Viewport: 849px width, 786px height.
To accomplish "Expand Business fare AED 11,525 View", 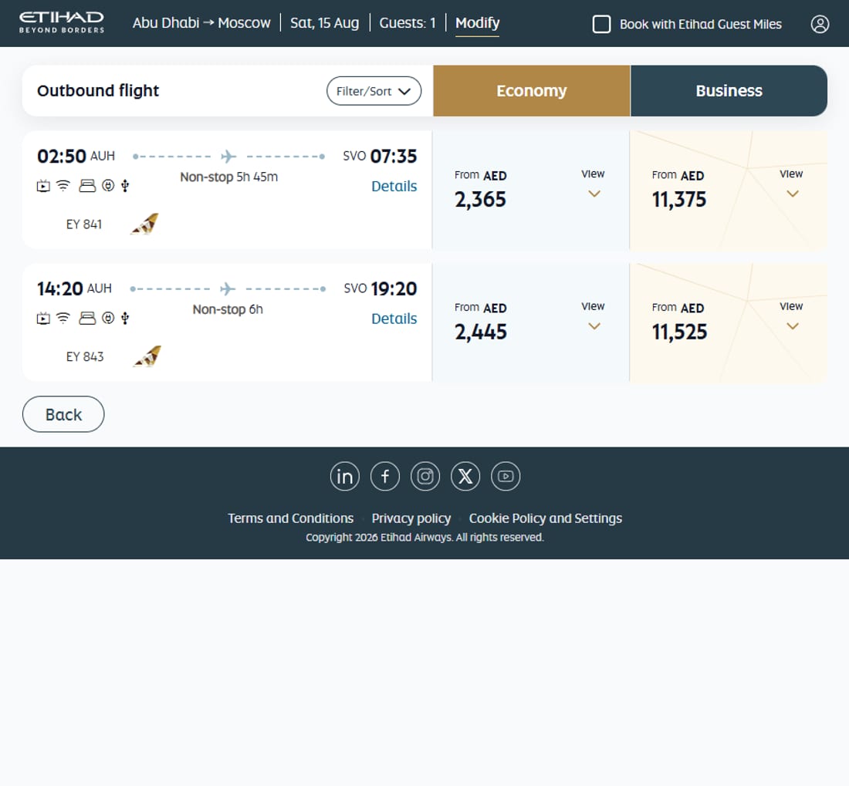I will 792,317.
